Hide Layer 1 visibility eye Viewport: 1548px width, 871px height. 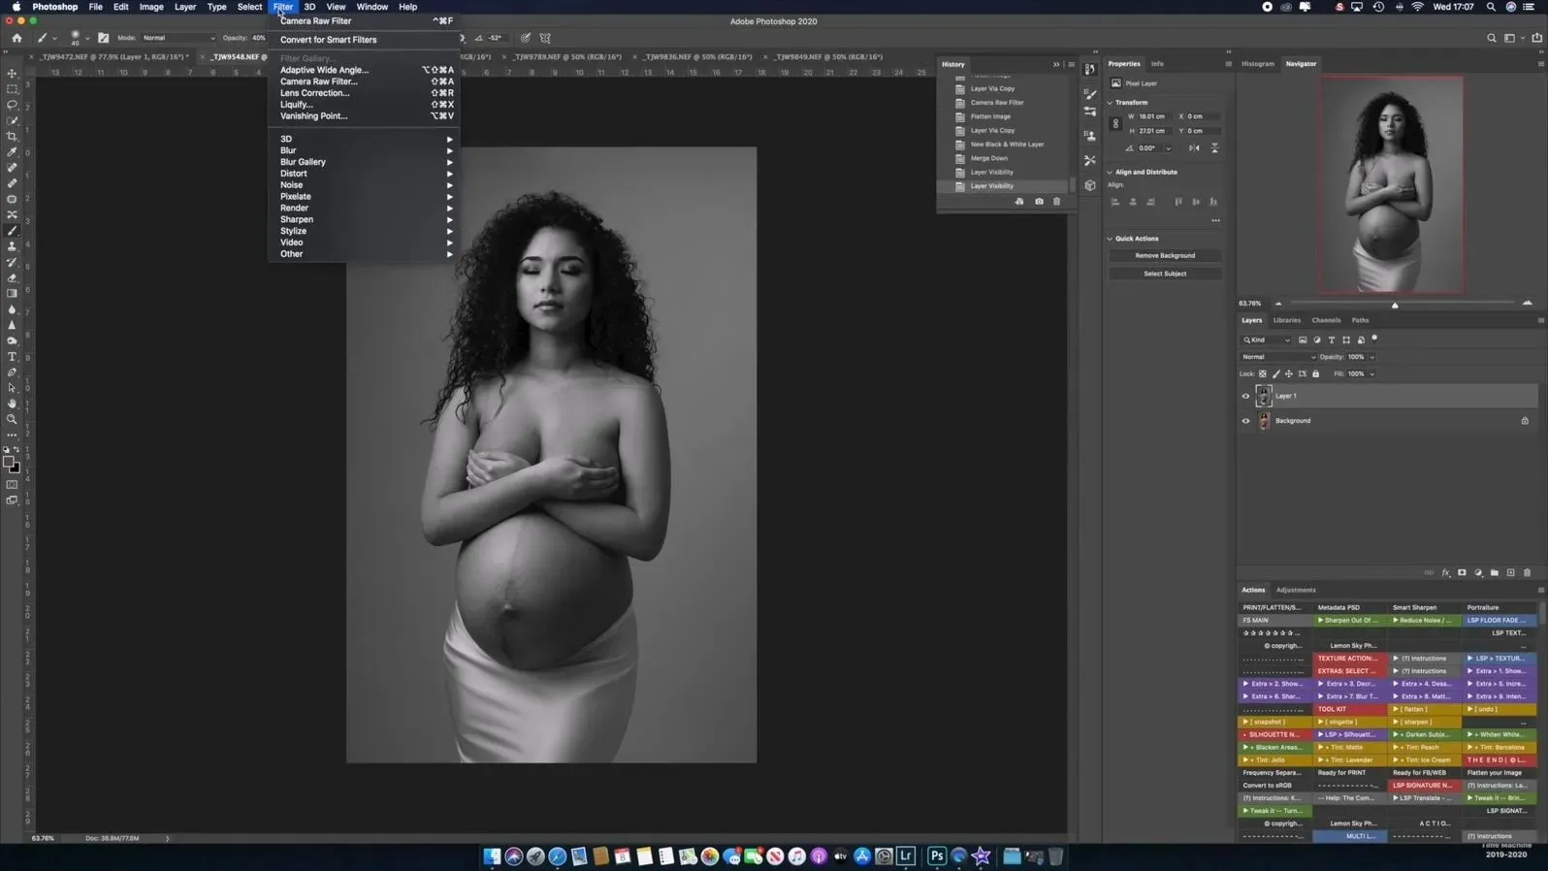[1245, 396]
